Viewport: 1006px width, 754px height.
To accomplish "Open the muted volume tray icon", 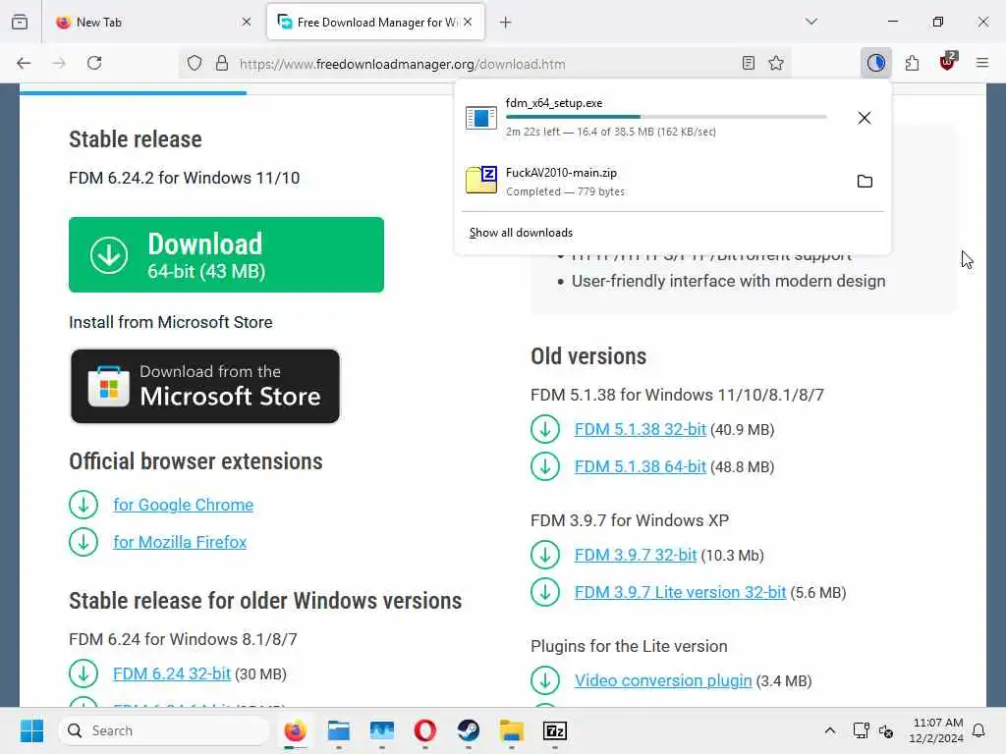I will coord(887,730).
